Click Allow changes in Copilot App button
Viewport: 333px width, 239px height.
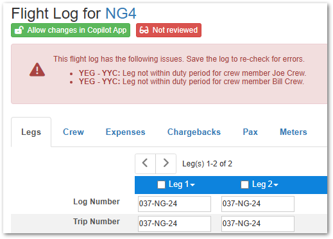(71, 30)
